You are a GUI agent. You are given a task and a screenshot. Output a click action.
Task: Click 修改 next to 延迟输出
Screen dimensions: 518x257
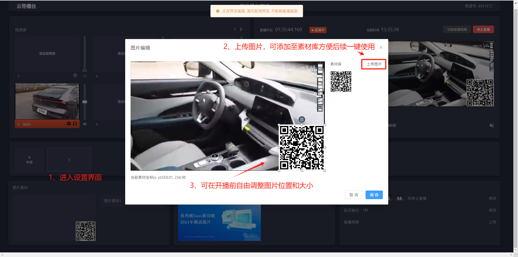(x=492, y=210)
